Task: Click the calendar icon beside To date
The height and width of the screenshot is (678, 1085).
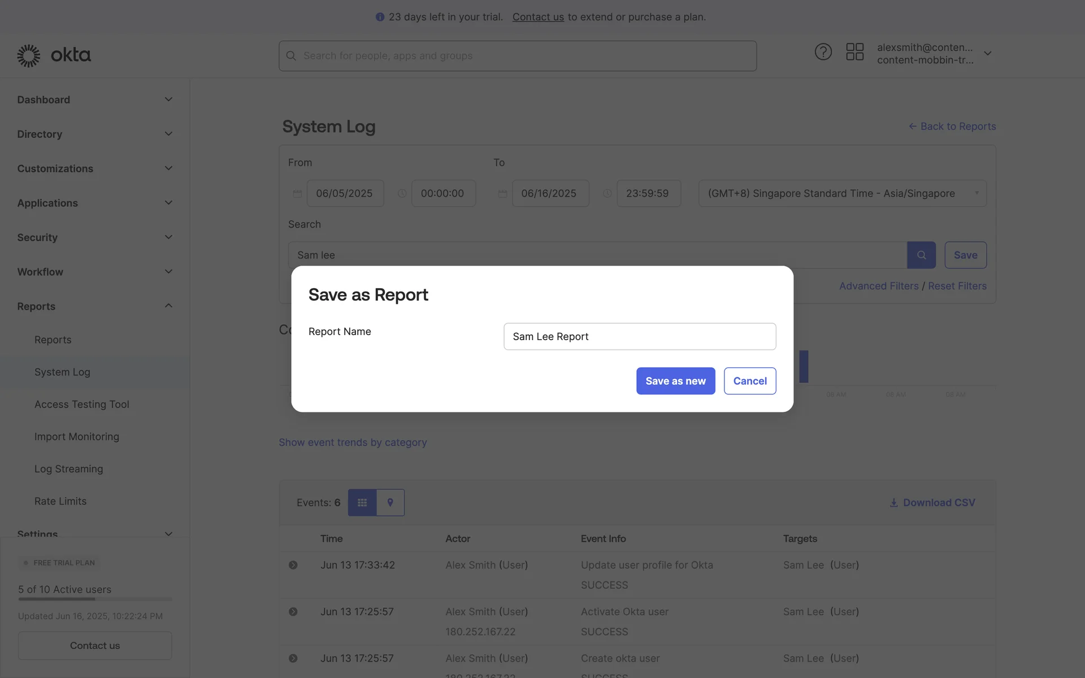Action: (503, 193)
